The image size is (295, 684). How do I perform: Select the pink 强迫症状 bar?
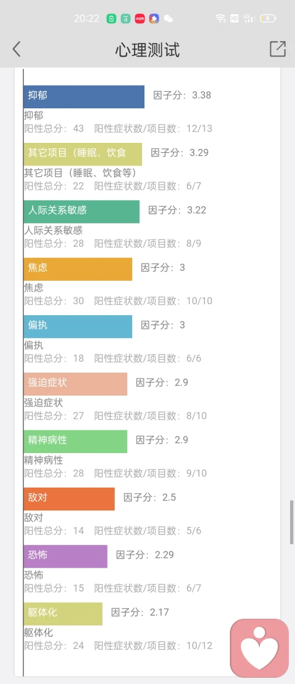[x=76, y=384]
